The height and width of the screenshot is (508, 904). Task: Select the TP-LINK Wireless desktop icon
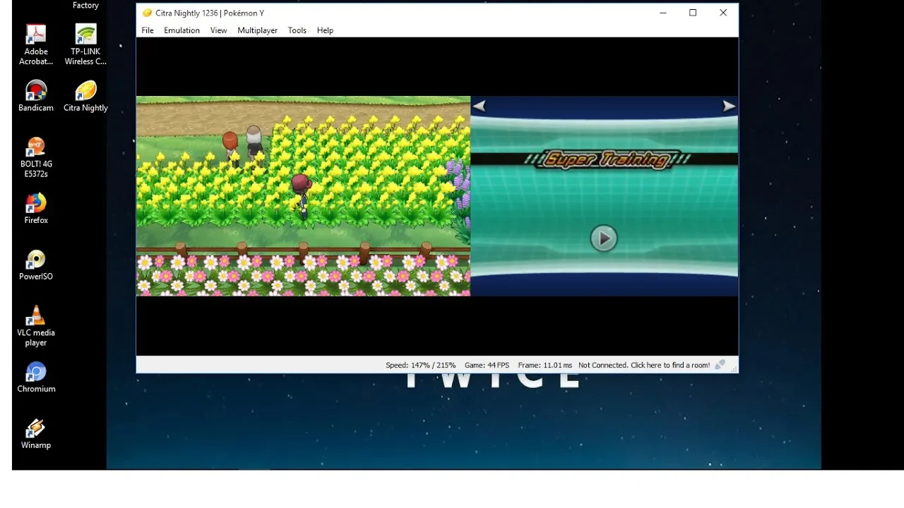coord(85,44)
